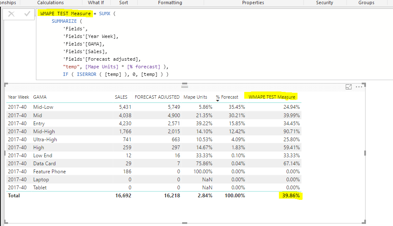Click SUMMARIZE function in formula
This screenshot has width=393, height=226.
(64, 21)
